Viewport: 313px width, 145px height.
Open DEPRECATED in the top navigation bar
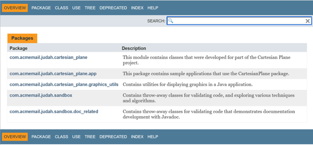coord(113,8)
